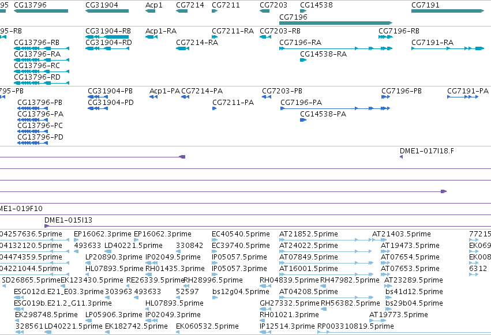Image resolution: width=491 pixels, height=335 pixels.
Task: Click transcript label CG7211-RA
Action: point(233,31)
